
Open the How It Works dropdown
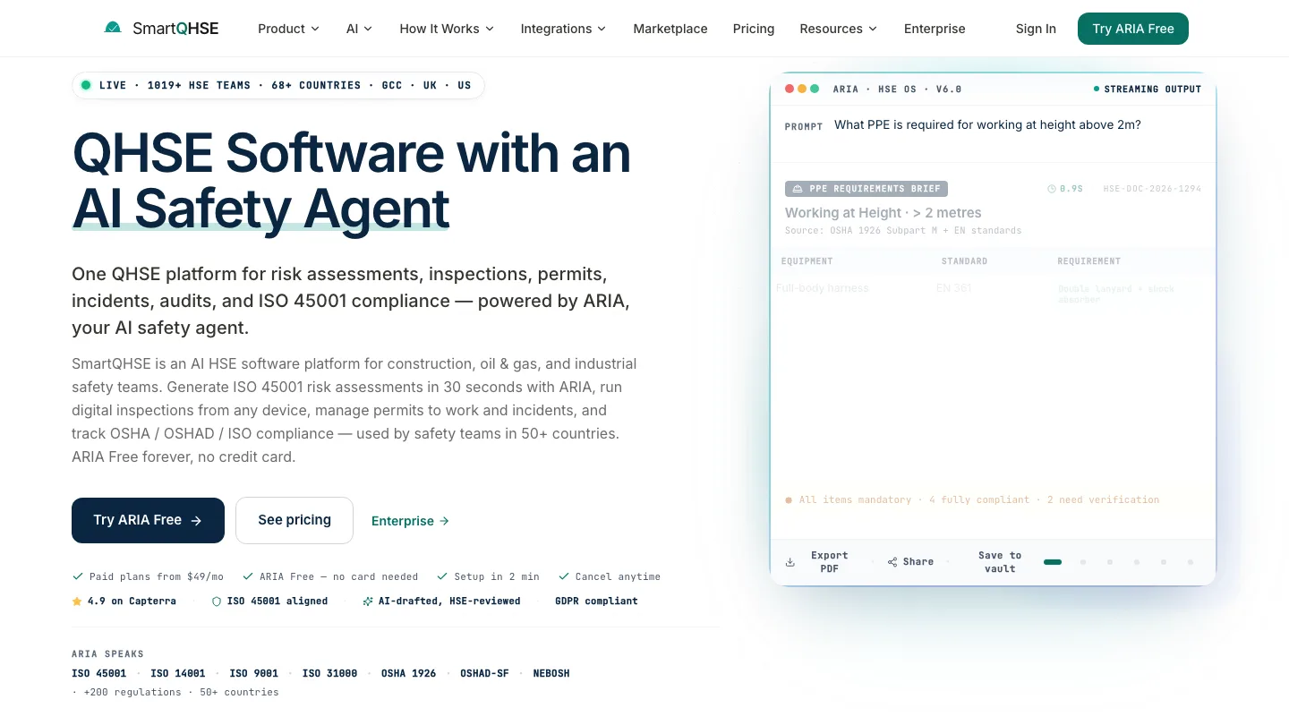coord(447,29)
